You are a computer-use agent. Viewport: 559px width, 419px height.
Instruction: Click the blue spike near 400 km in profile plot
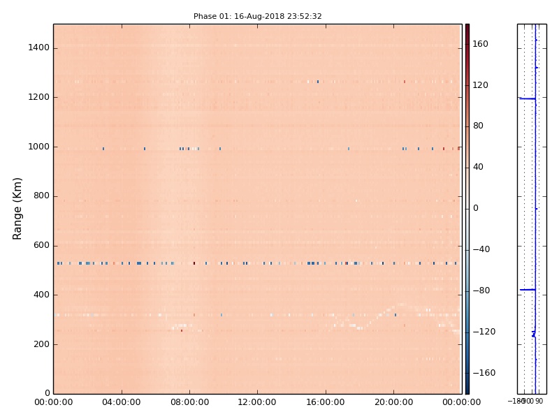[528, 290]
